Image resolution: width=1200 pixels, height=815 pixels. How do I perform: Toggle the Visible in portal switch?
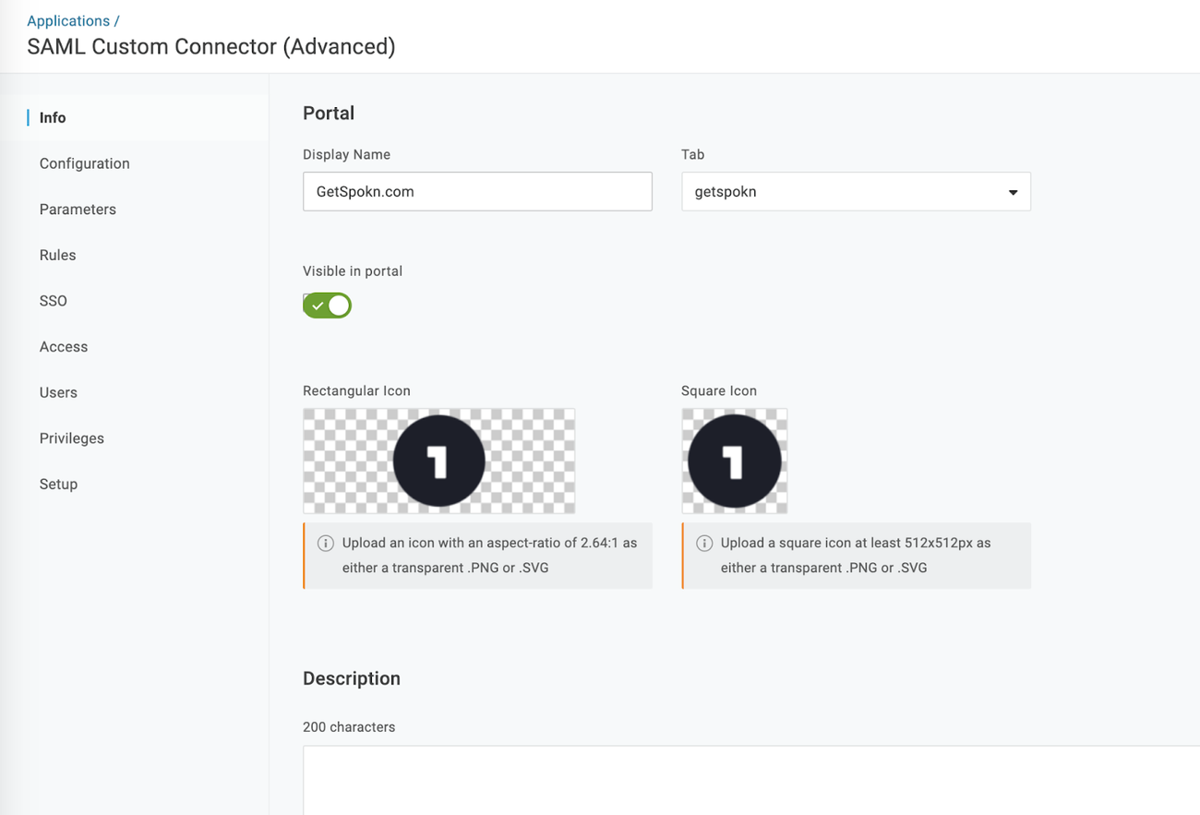[327, 306]
